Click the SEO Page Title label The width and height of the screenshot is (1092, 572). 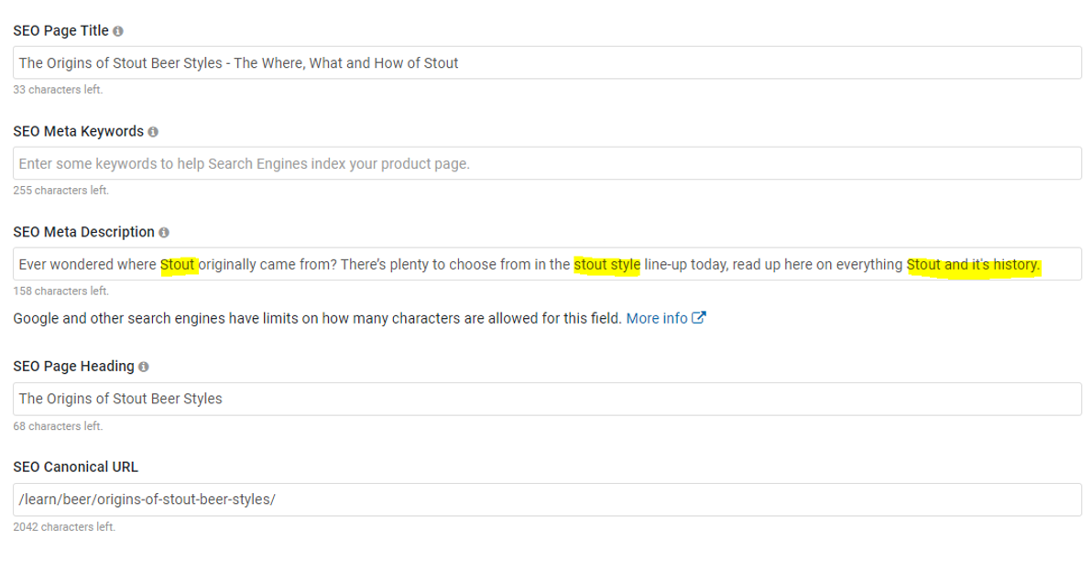(x=60, y=31)
